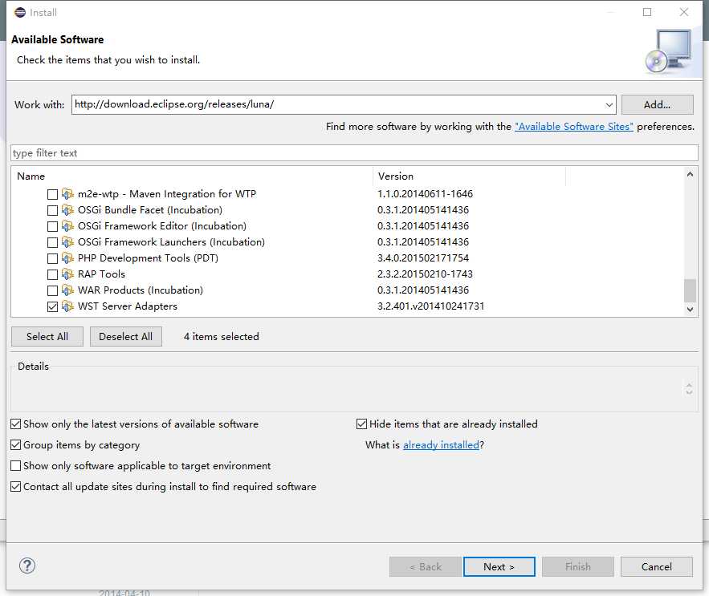Click the software list scroll up arrow
709x596 pixels.
pos(690,174)
